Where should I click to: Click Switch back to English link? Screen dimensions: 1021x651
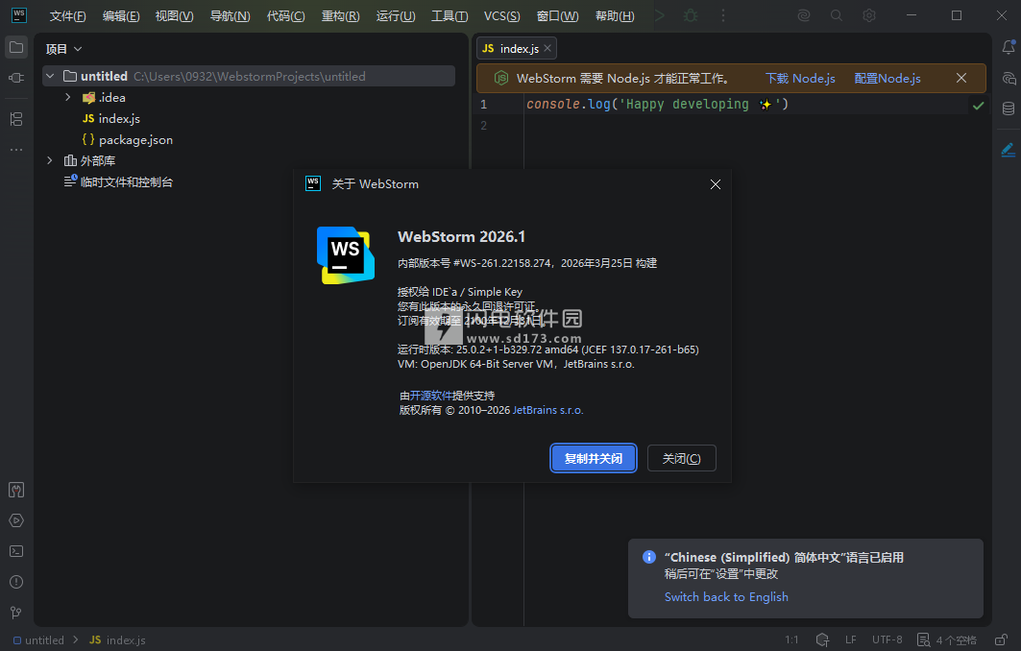click(x=725, y=596)
